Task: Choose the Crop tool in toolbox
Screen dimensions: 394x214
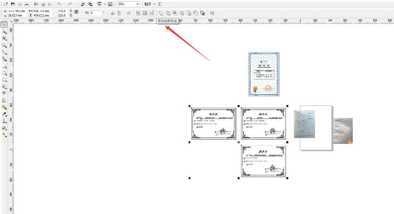Action: coord(4,38)
